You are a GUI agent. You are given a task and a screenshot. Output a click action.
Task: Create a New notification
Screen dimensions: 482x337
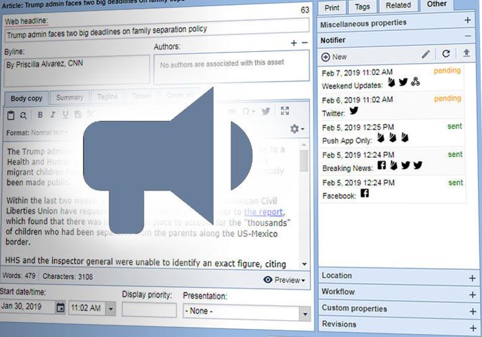tap(334, 57)
